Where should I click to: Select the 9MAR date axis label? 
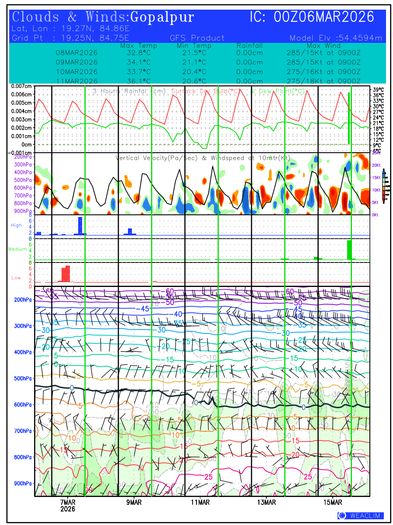[134, 502]
